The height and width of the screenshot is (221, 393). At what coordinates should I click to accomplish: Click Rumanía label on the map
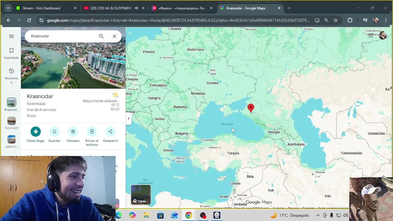click(180, 107)
